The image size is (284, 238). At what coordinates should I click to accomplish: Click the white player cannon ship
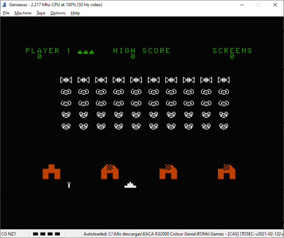(130, 185)
